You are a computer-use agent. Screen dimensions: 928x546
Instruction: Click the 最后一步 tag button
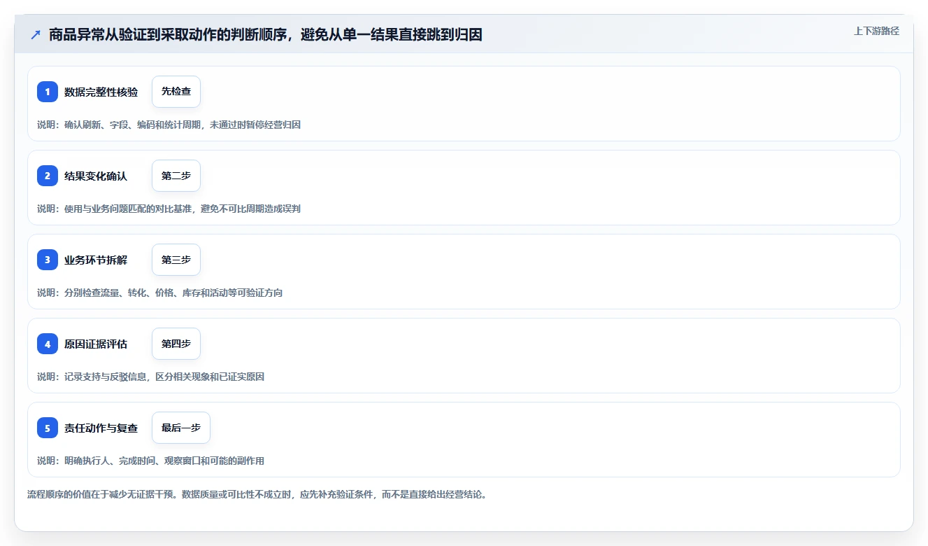tap(181, 428)
